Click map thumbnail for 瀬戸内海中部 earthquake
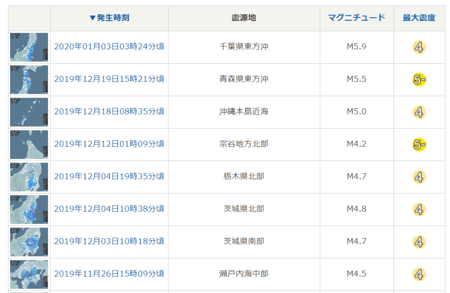The height and width of the screenshot is (293, 450). tap(29, 275)
